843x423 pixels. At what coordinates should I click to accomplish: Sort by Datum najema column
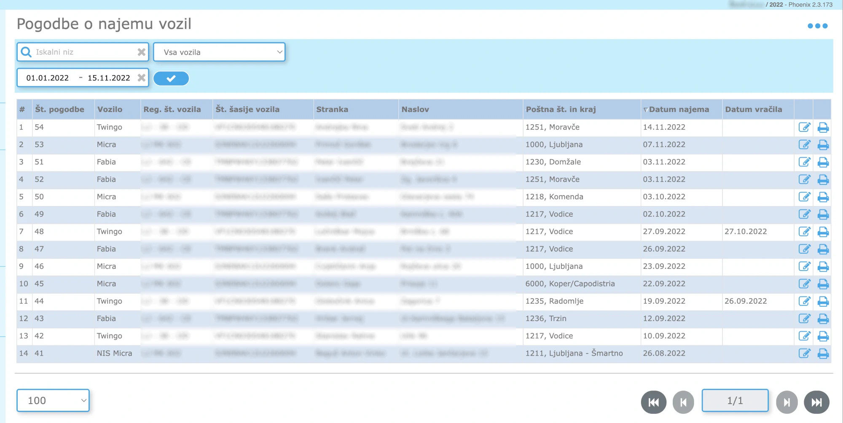[679, 110]
